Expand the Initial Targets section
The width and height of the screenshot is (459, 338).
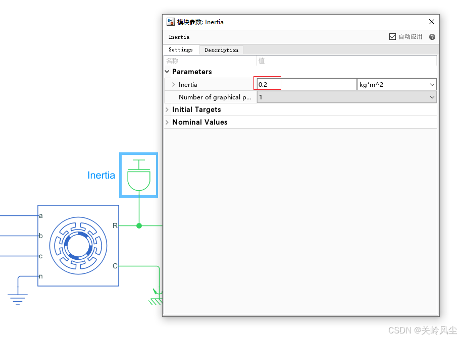(167, 109)
